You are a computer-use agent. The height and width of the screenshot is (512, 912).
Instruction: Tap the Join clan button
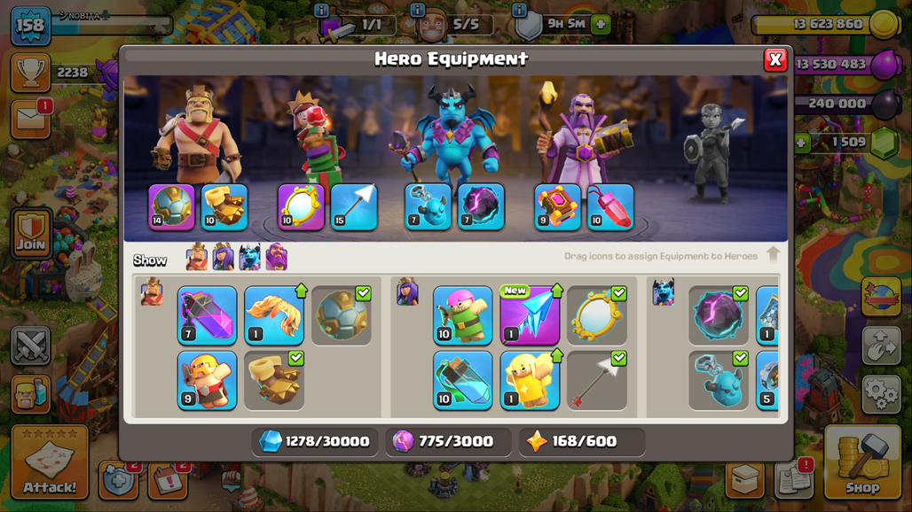pyautogui.click(x=31, y=233)
